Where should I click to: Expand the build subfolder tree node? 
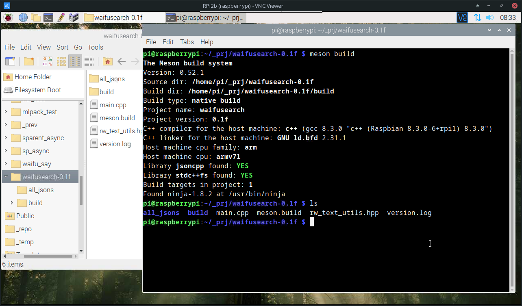click(x=12, y=203)
